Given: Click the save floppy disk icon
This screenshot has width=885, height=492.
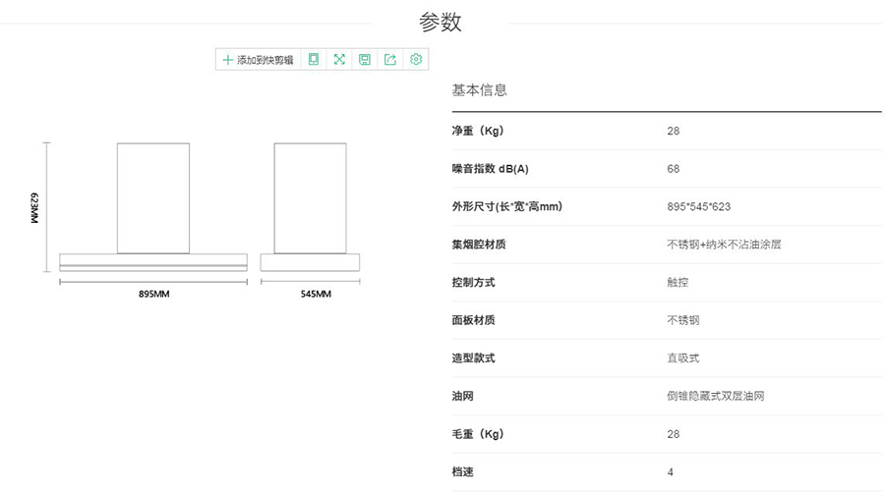Looking at the screenshot, I should click(365, 60).
